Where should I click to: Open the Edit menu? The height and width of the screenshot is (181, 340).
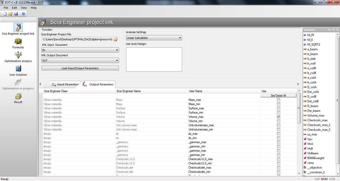click(14, 8)
